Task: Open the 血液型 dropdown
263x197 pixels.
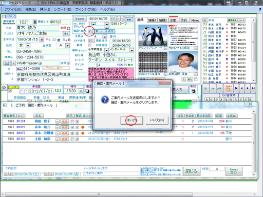Action: click(x=68, y=46)
